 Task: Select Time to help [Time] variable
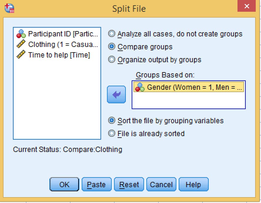(x=53, y=55)
